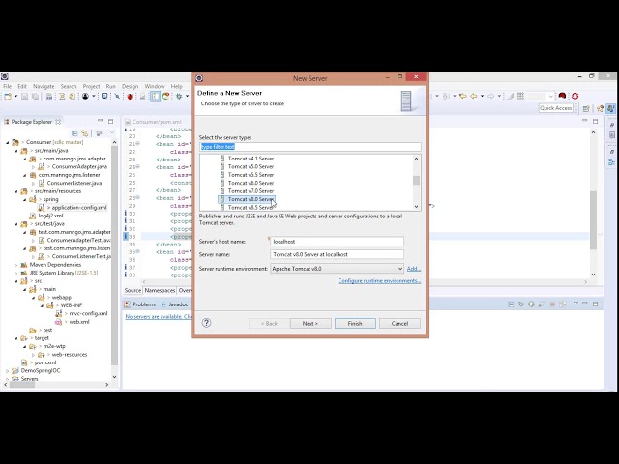Toggle Link with Editor in Package Explorer
Screen dimensions: 619x464
tap(84, 133)
